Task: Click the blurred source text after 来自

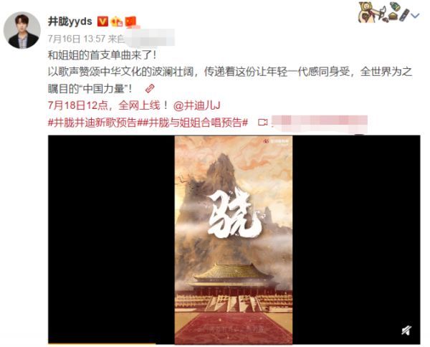Action: [x=150, y=37]
